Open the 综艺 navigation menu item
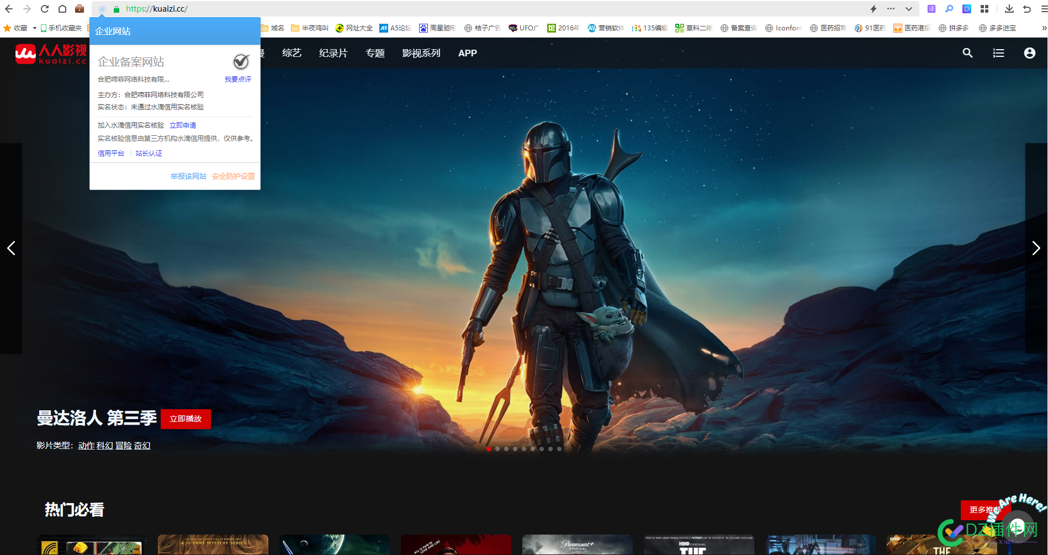 click(x=292, y=53)
